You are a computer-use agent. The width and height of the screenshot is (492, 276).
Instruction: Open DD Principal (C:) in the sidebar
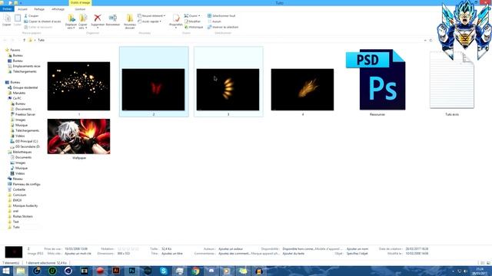(x=24, y=141)
